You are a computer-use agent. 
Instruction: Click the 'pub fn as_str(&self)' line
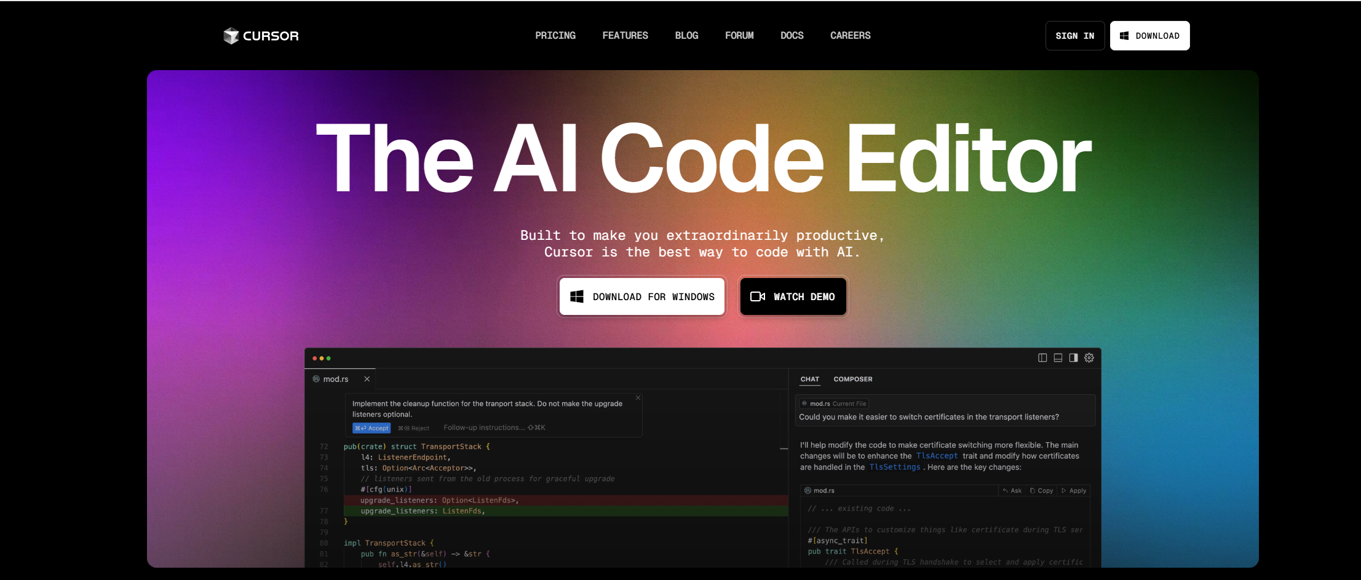426,554
